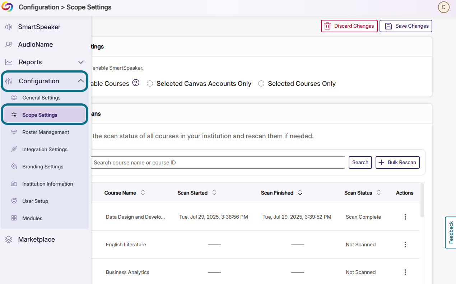The image size is (456, 284).
Task: Select 'Selected Canvas Accounts Only' radio button
Action: (150, 84)
